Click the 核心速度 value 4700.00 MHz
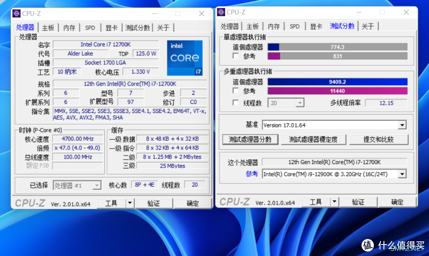The width and height of the screenshot is (429, 256). point(78,139)
